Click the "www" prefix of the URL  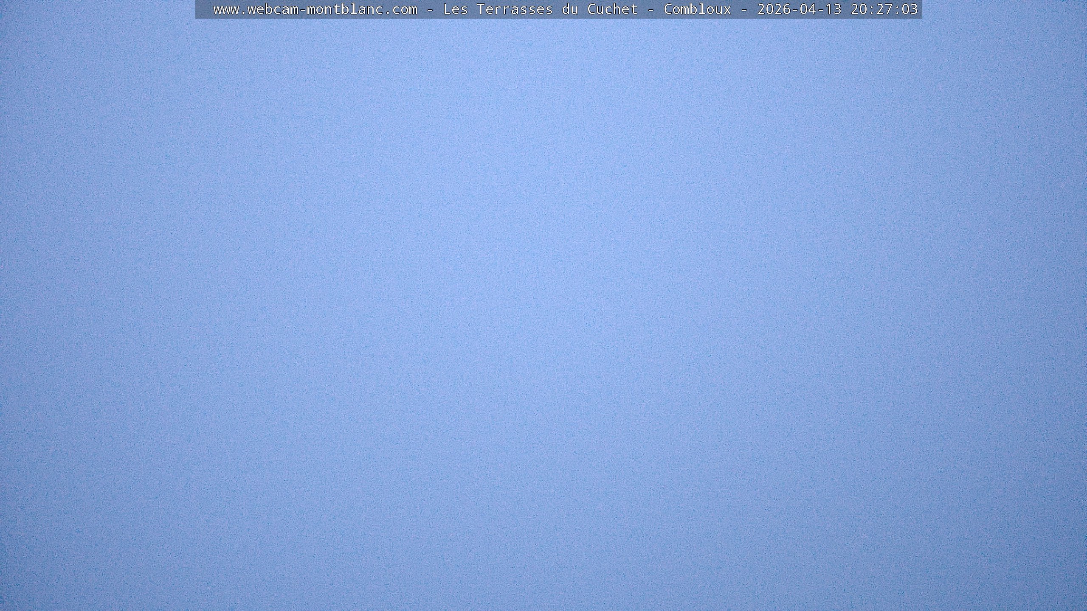click(x=226, y=9)
